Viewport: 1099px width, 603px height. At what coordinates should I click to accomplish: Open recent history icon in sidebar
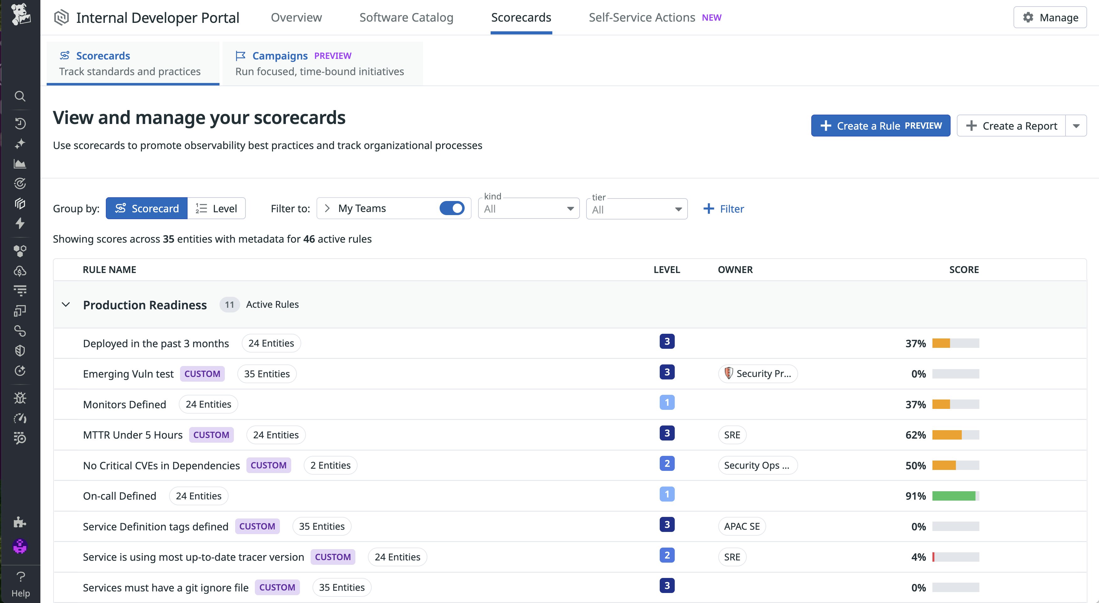pyautogui.click(x=20, y=123)
